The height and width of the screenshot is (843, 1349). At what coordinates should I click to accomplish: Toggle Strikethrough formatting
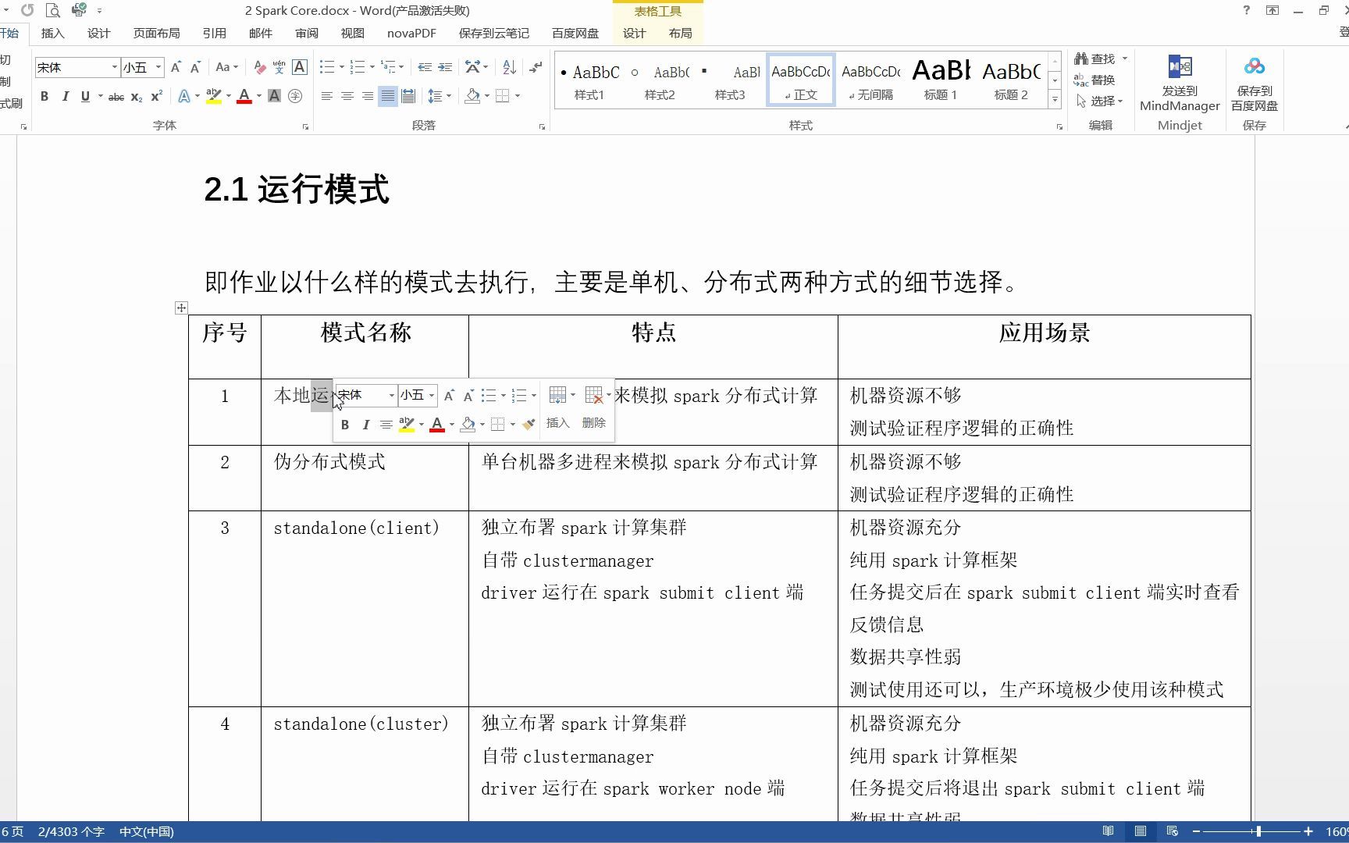116,96
